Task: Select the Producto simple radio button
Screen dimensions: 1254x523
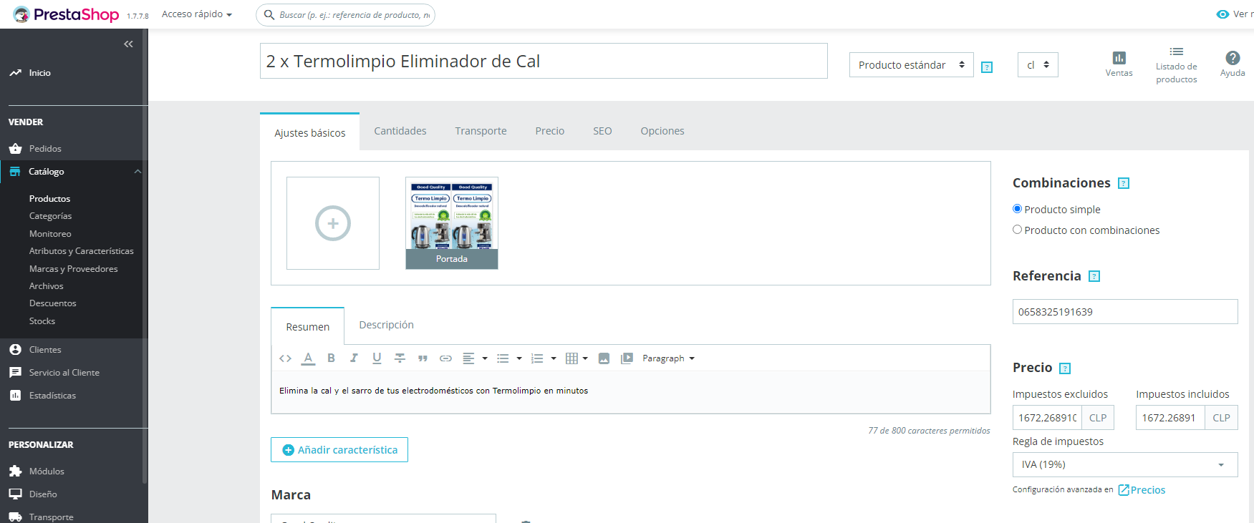Action: click(x=1017, y=209)
